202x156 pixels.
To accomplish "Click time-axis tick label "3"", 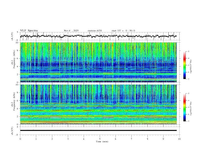I will [x=68, y=139].
